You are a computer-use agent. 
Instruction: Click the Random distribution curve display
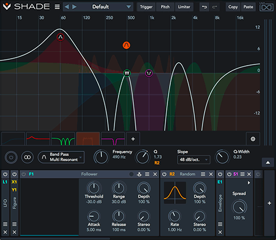pyautogui.click(x=175, y=193)
